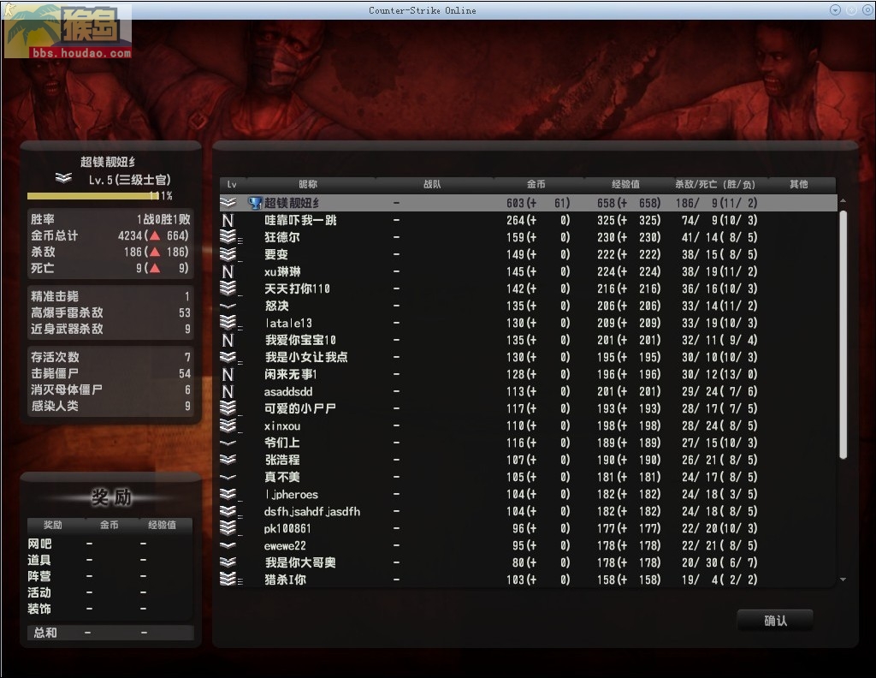
Task: Click the 阵营 reward row label
Action: click(x=39, y=576)
